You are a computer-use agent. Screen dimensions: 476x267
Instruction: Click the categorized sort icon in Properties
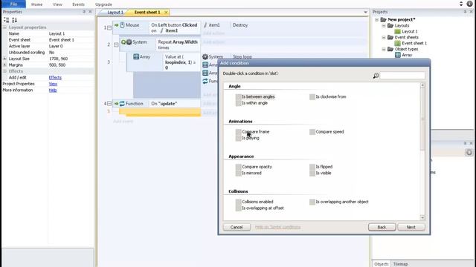click(x=7, y=20)
